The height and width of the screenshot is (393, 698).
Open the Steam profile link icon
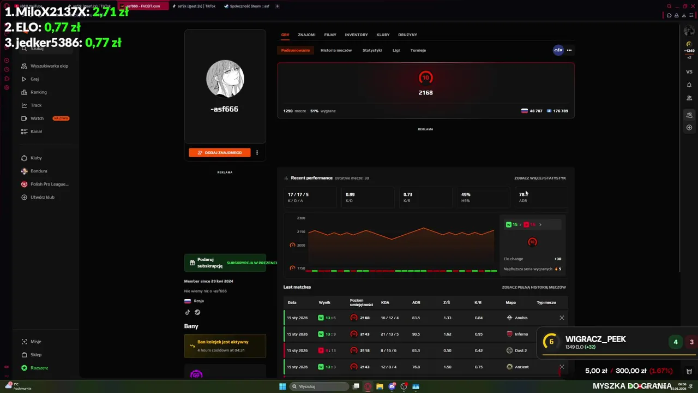[197, 312]
